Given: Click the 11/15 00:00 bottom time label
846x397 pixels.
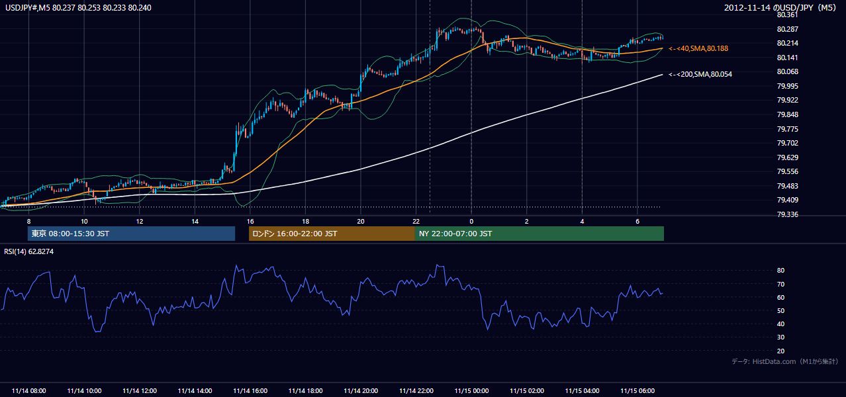Looking at the screenshot, I should coord(471,391).
